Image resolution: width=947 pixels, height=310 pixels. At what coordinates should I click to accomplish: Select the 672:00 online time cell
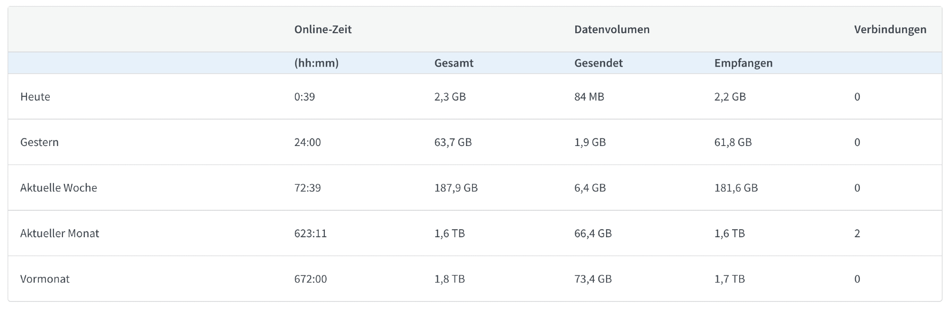pyautogui.click(x=310, y=279)
